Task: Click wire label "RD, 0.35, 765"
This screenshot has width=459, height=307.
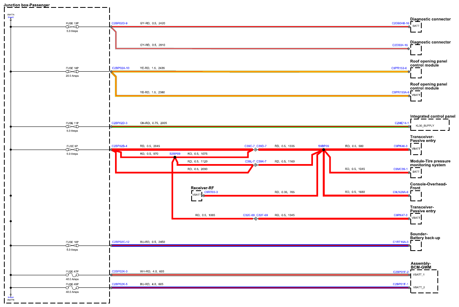Action: click(285, 192)
